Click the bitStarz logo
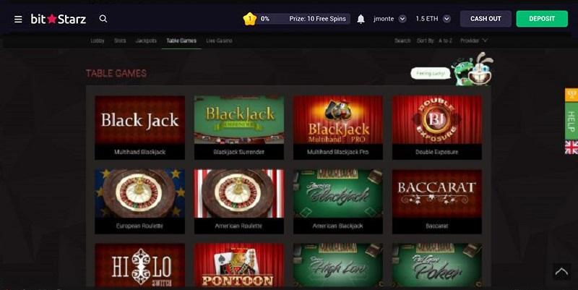 click(x=59, y=19)
